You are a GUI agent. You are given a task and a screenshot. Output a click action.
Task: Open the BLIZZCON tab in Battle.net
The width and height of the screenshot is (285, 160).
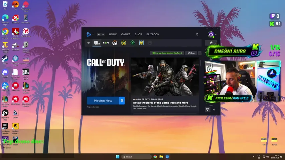[x=153, y=34]
